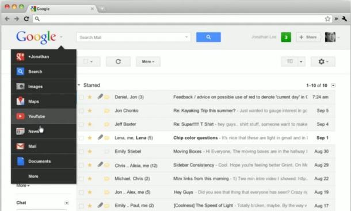
Task: Check the Speed of Light message checkbox
Action: click(x=81, y=206)
